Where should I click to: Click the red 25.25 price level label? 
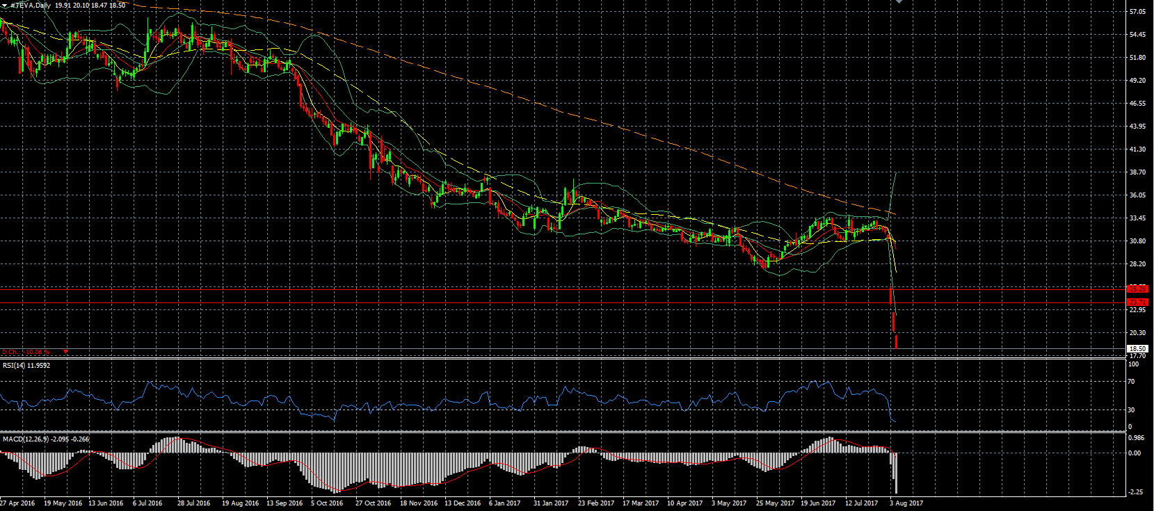[1138, 289]
